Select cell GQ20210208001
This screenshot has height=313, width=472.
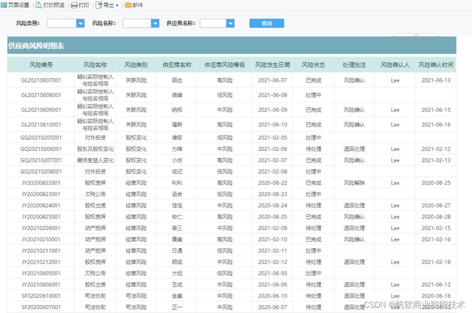(41, 171)
